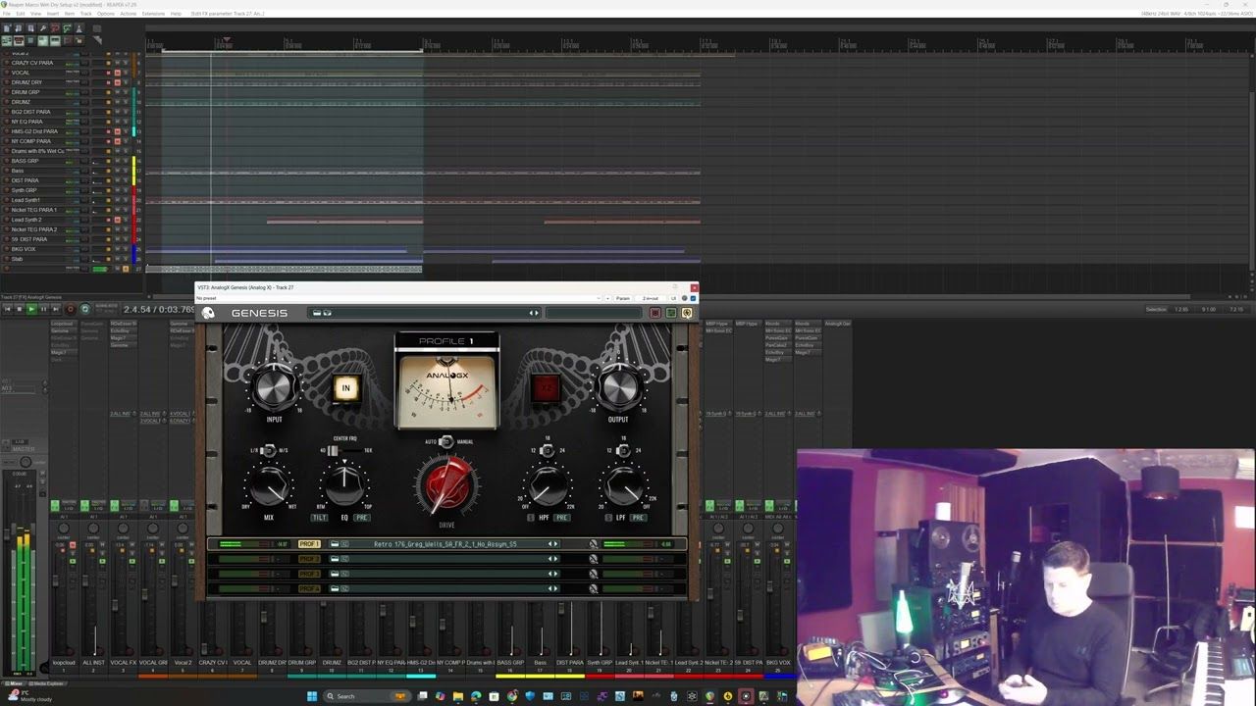Toggle the red X2 oversampling button
1256x706 pixels.
[546, 388]
